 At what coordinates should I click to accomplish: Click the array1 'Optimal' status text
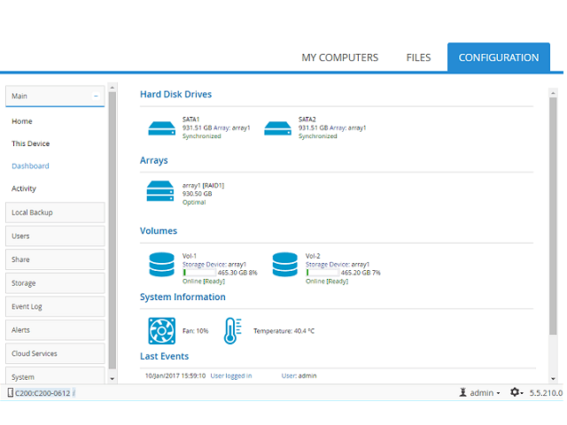(x=194, y=203)
